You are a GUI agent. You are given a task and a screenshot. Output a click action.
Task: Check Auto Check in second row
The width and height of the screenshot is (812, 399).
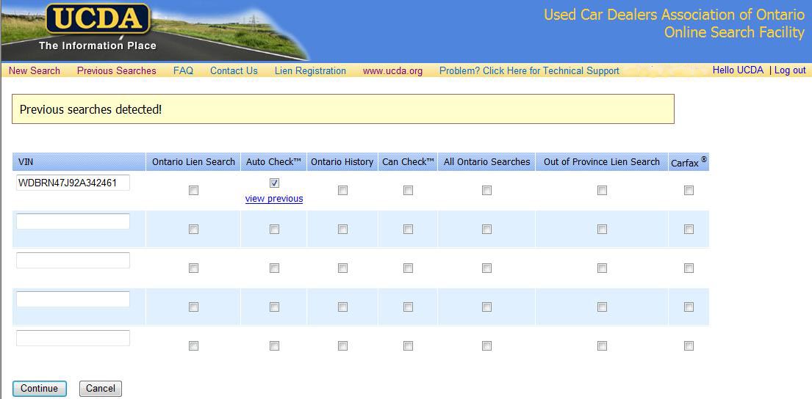click(275, 230)
